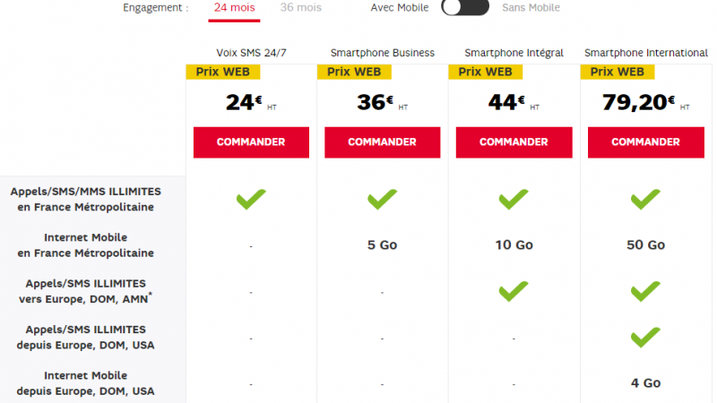Click Smartphone International depuis Europe checkmark

(x=645, y=337)
